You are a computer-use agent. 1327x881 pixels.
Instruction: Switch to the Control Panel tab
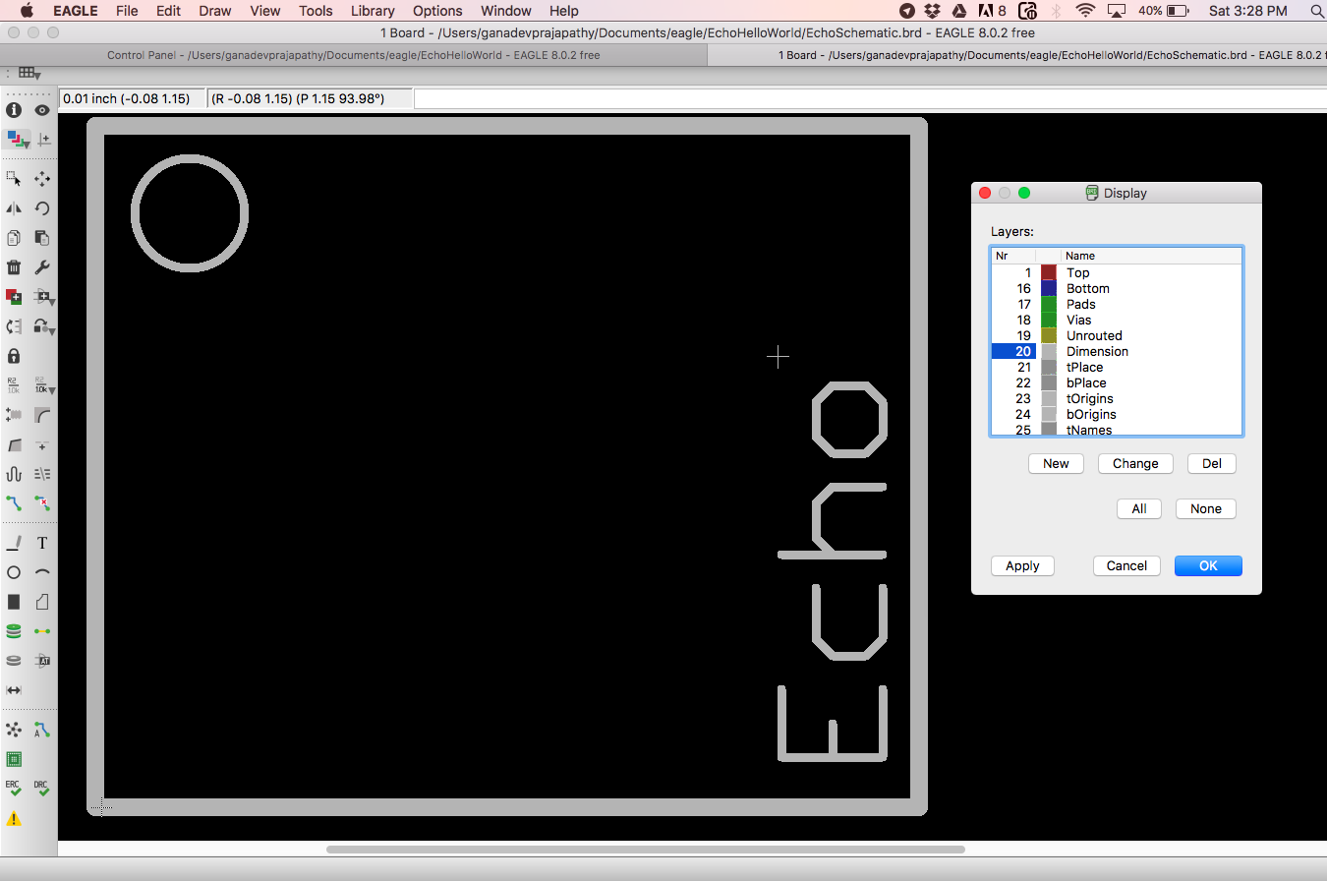tap(354, 55)
